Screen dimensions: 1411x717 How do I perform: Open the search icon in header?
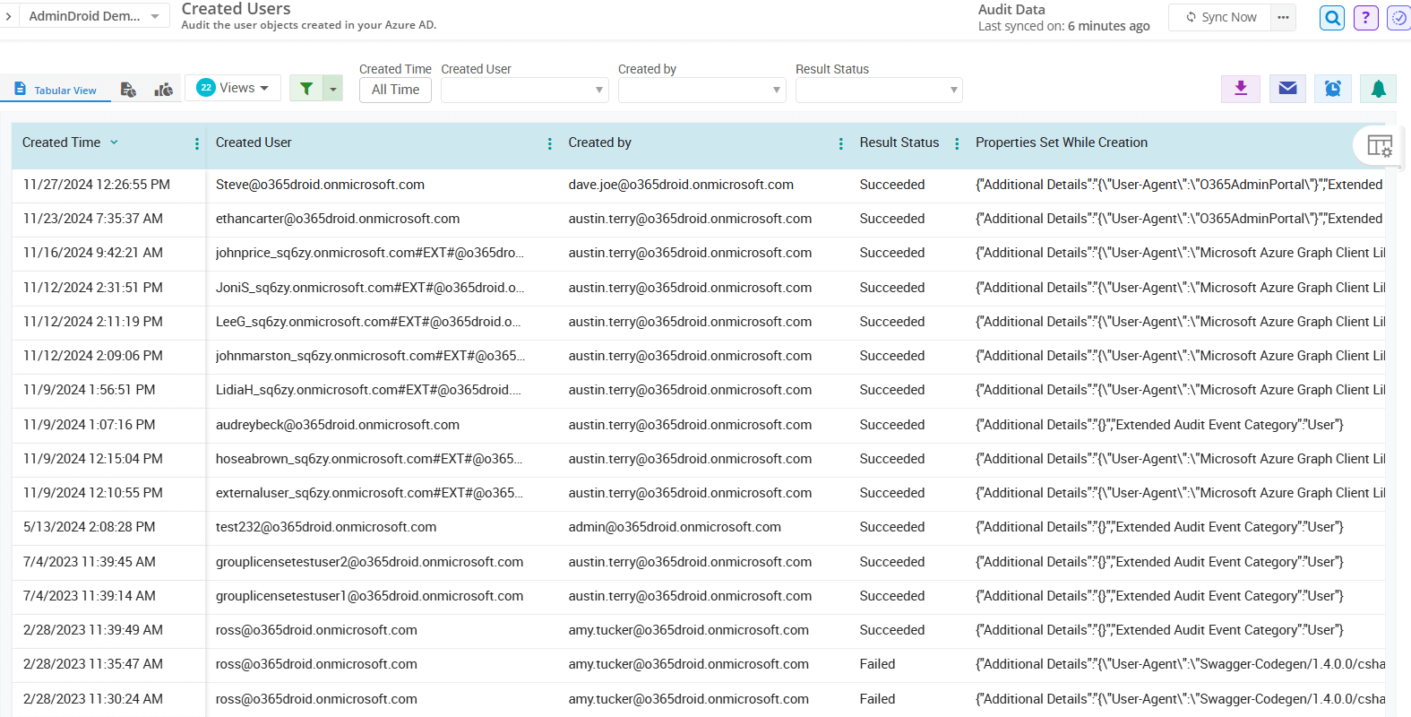point(1332,18)
